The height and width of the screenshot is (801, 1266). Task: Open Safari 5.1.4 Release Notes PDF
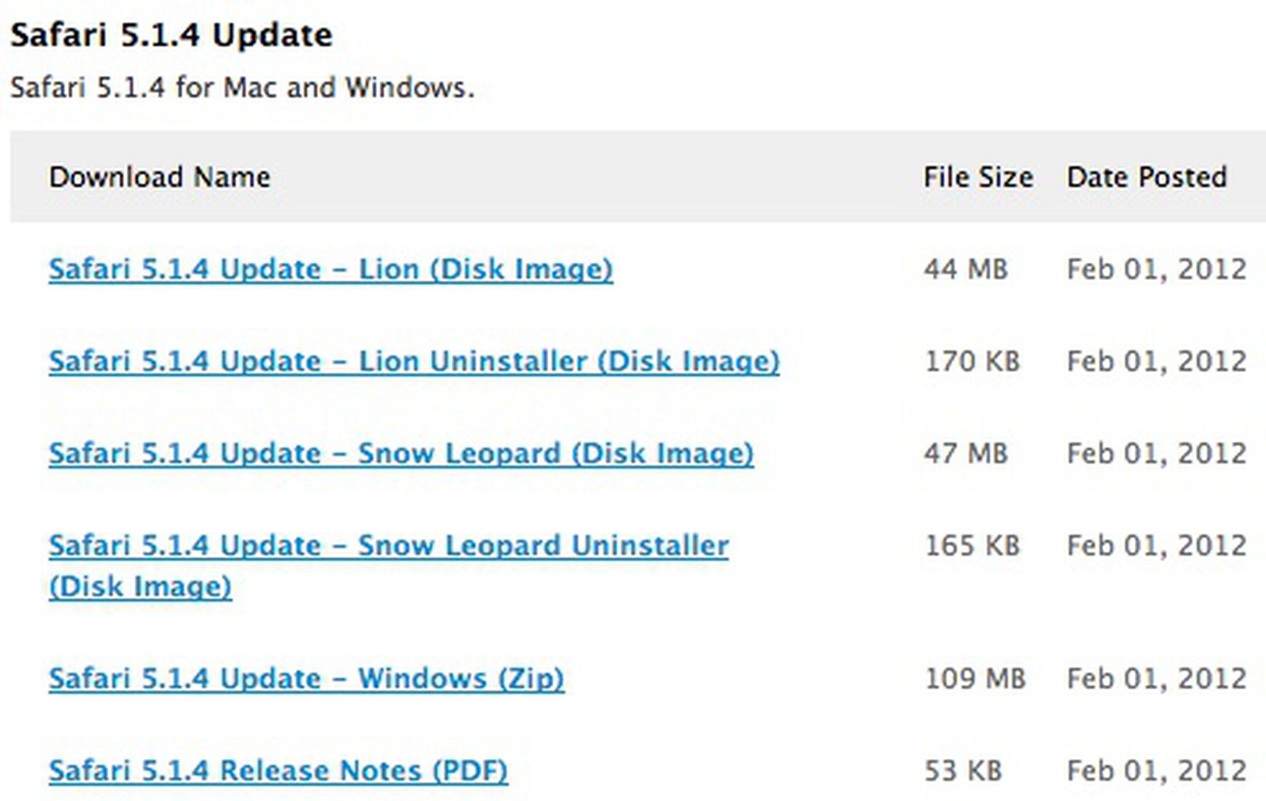(279, 770)
